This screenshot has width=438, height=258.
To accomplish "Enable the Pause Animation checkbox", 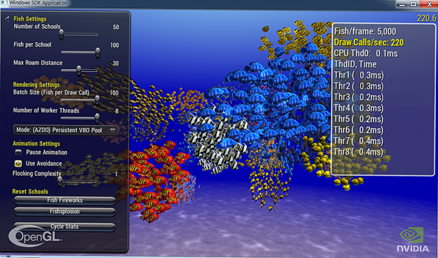I will pos(18,153).
